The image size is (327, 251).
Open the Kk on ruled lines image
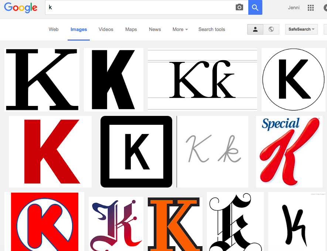pyautogui.click(x=202, y=80)
